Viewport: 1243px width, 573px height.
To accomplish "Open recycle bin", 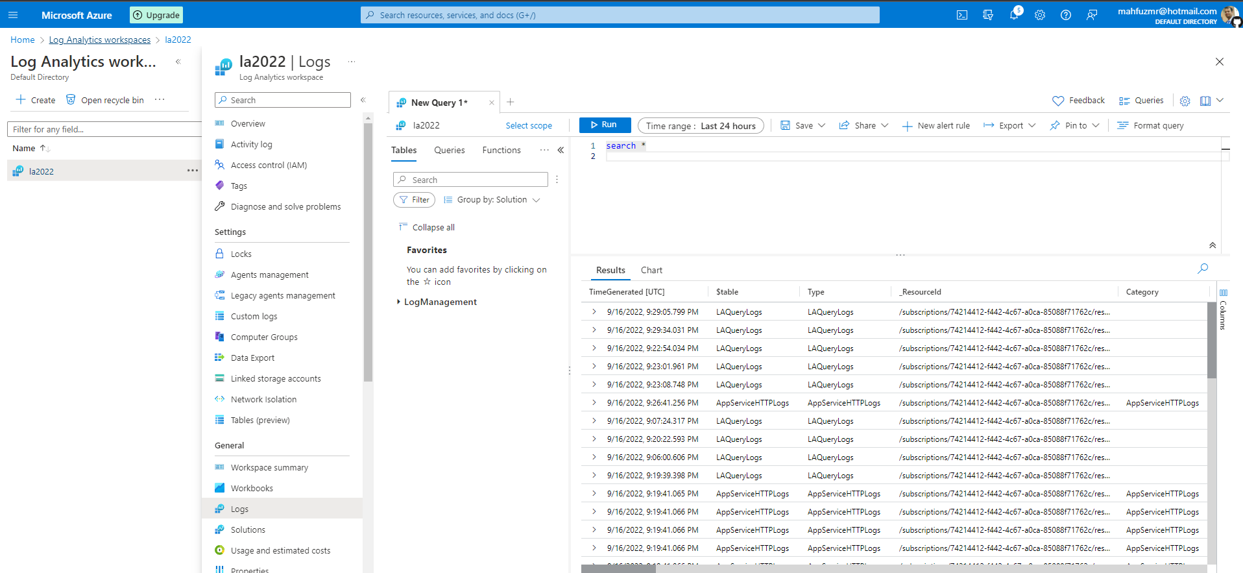I will tap(104, 100).
